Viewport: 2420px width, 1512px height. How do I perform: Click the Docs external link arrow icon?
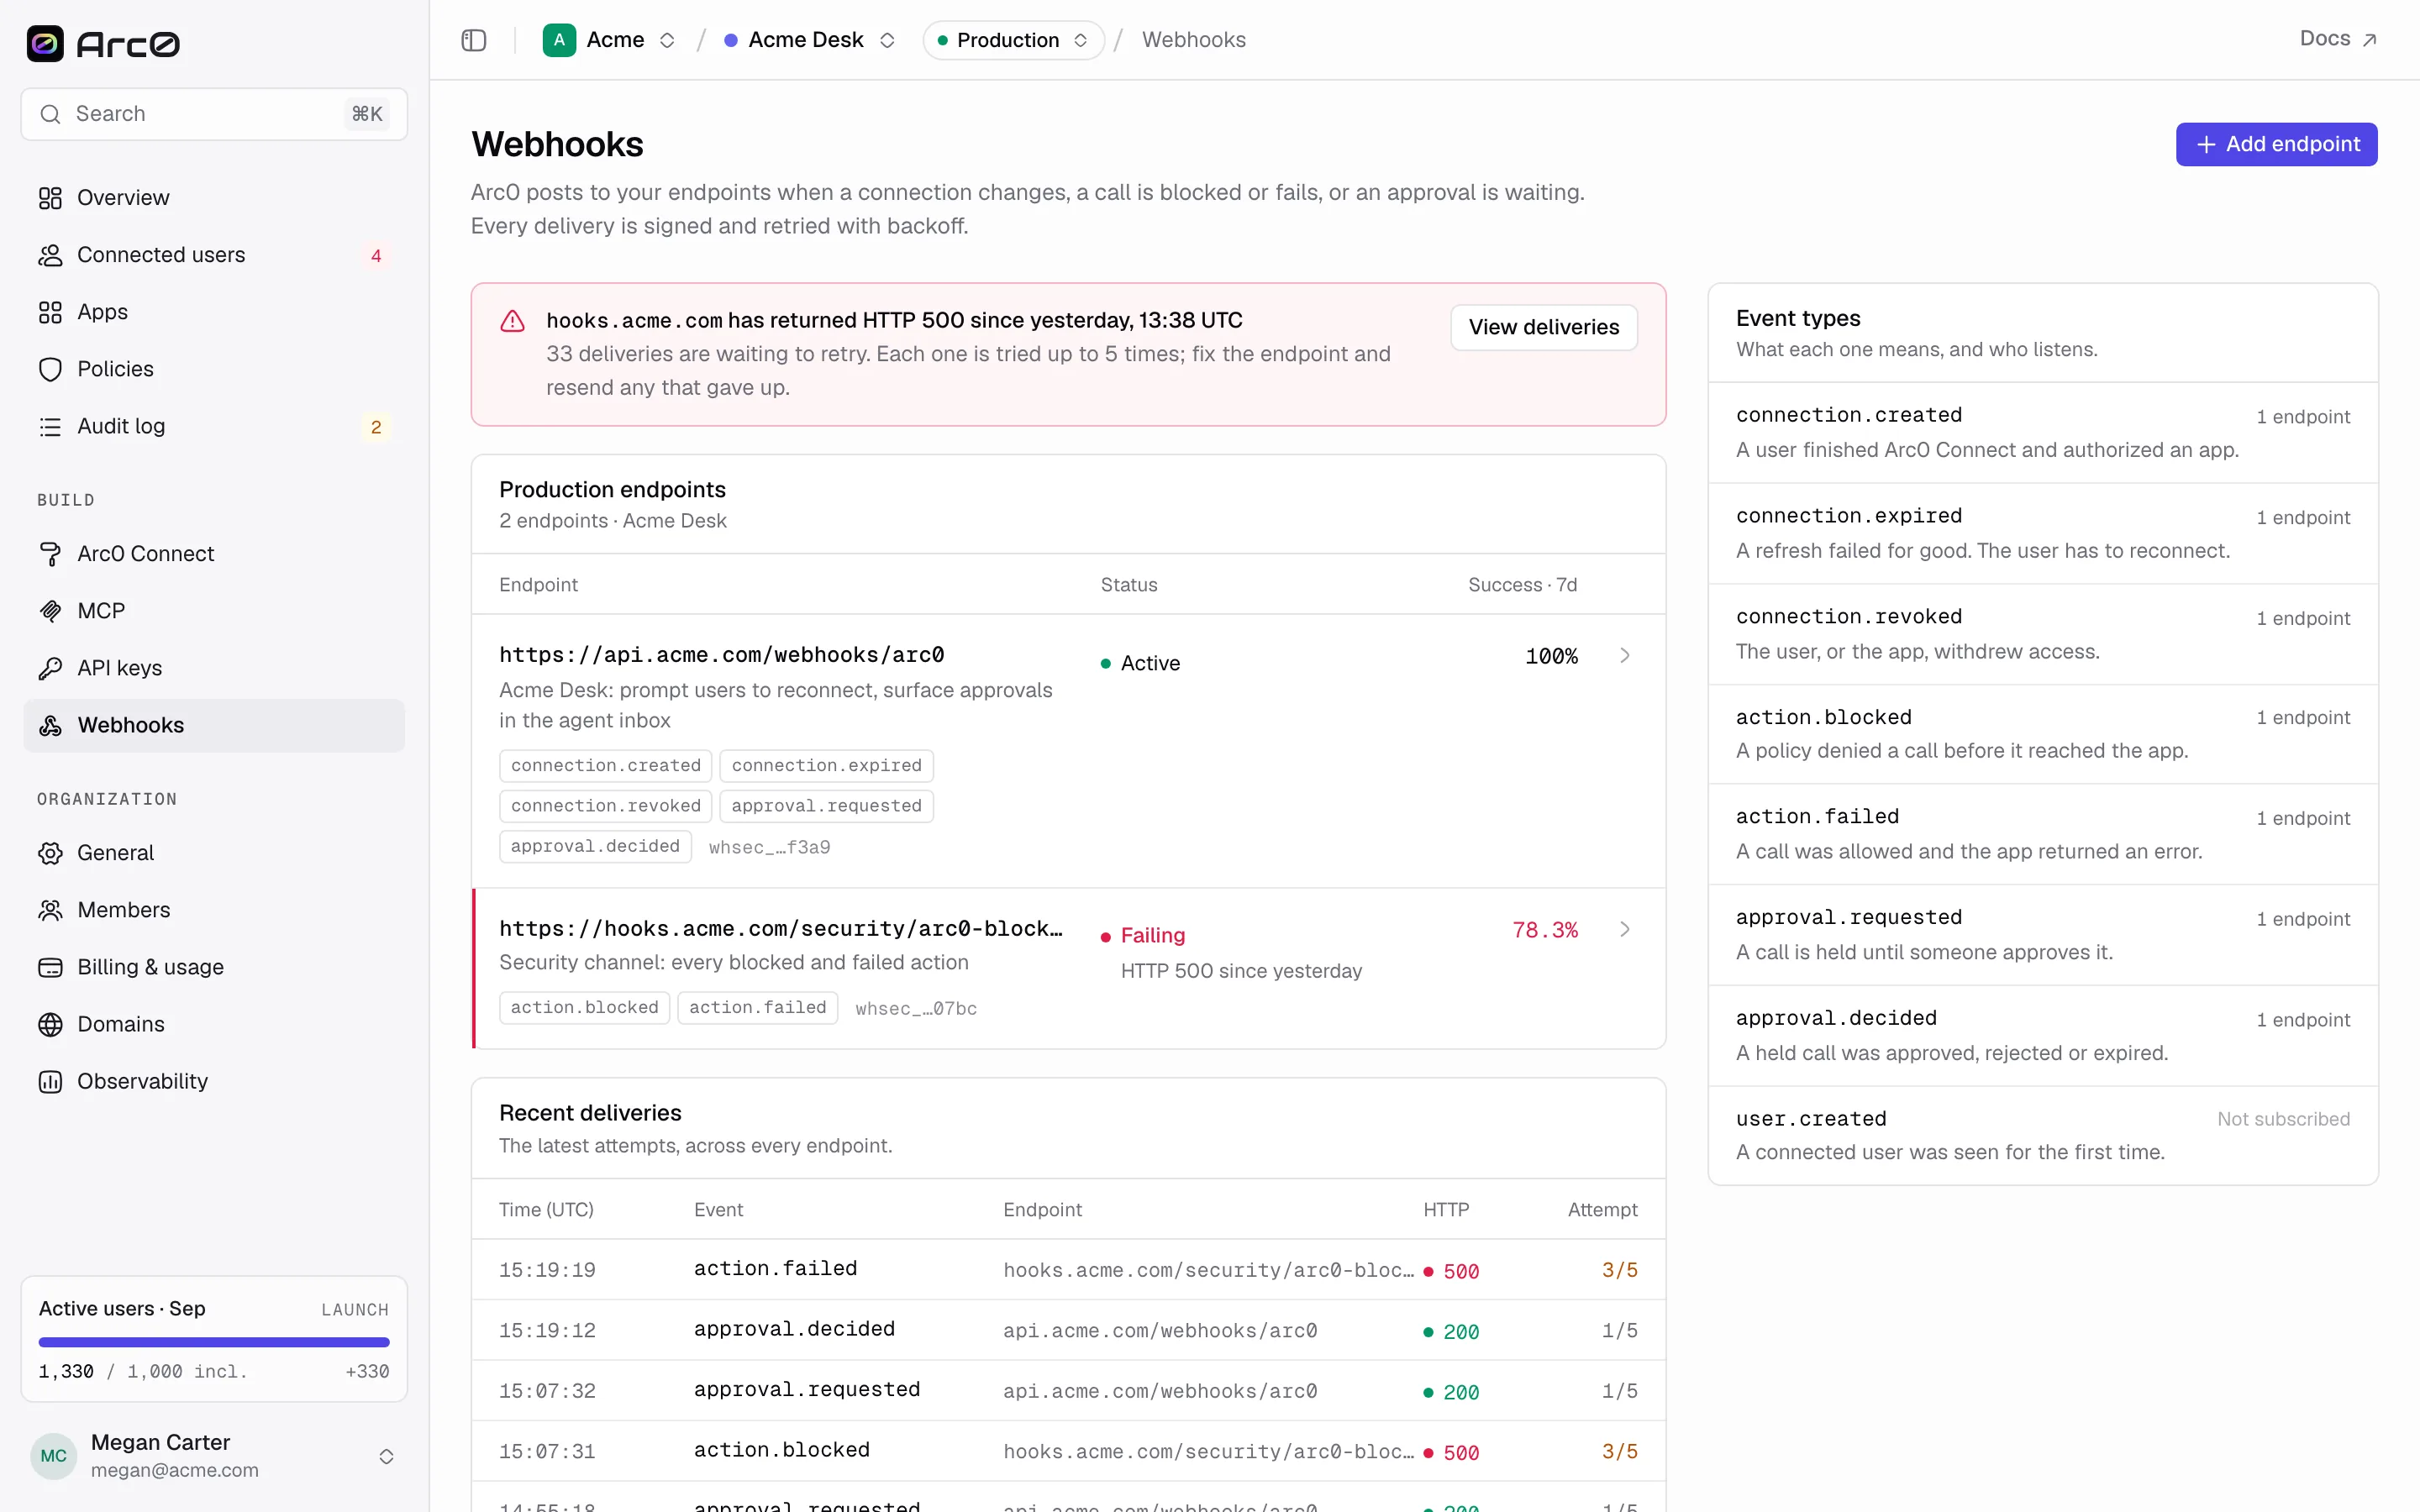pyautogui.click(x=2369, y=40)
